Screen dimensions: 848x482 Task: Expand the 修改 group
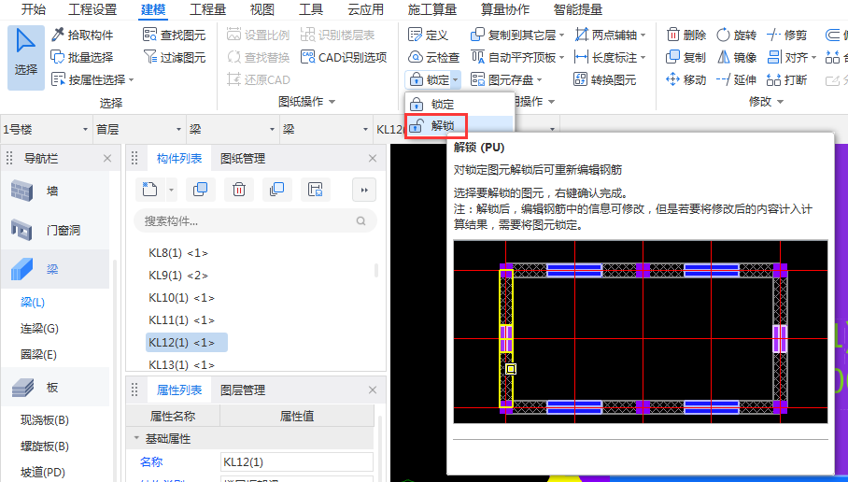tap(780, 102)
